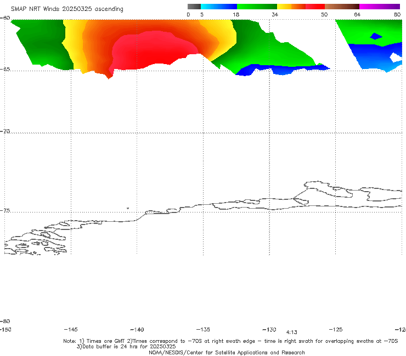
Task: Click the red color bar segment
Action: pyautogui.click(x=315, y=7)
